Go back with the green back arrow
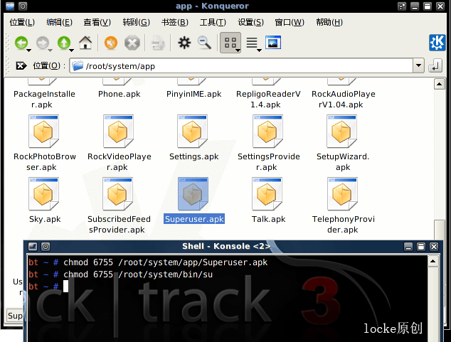The height and width of the screenshot is (342, 451). (21, 43)
